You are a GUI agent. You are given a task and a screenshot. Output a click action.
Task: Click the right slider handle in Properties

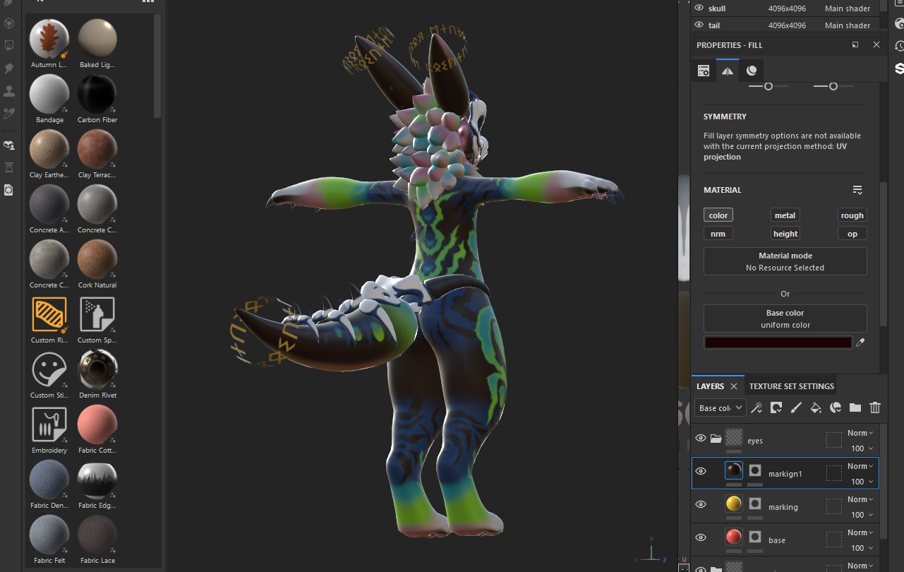pos(833,86)
